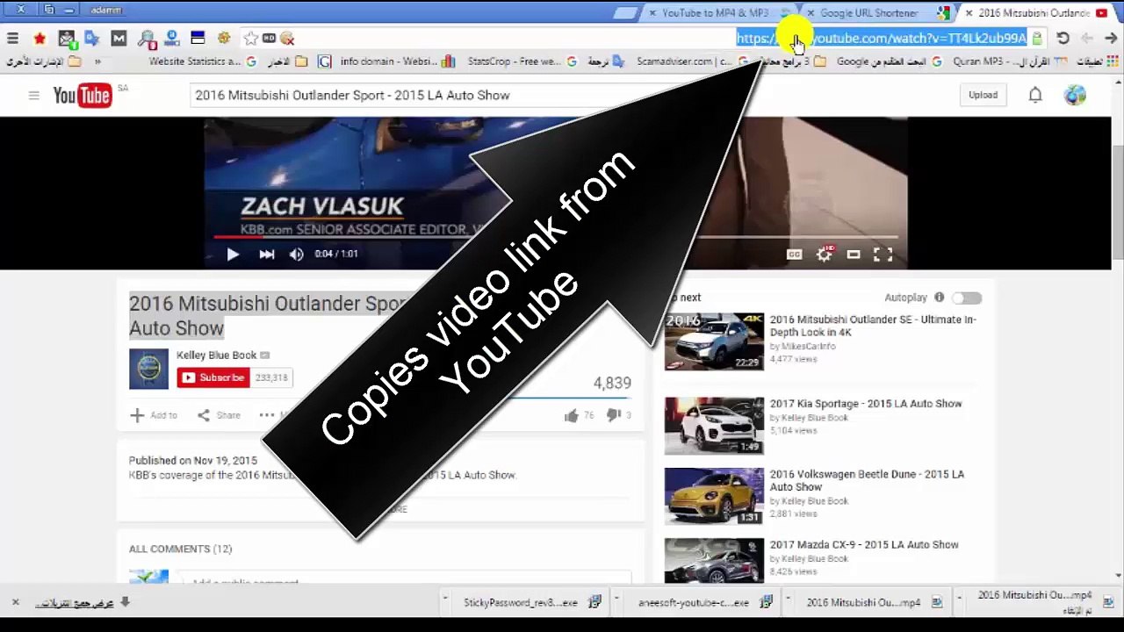
Task: Open the Chrome hamburger menu
Action: click(12, 39)
